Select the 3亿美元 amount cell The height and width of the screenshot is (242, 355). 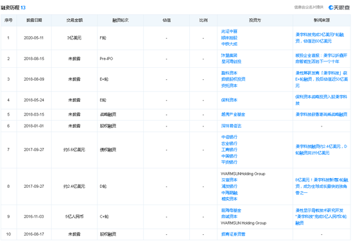click(74, 38)
